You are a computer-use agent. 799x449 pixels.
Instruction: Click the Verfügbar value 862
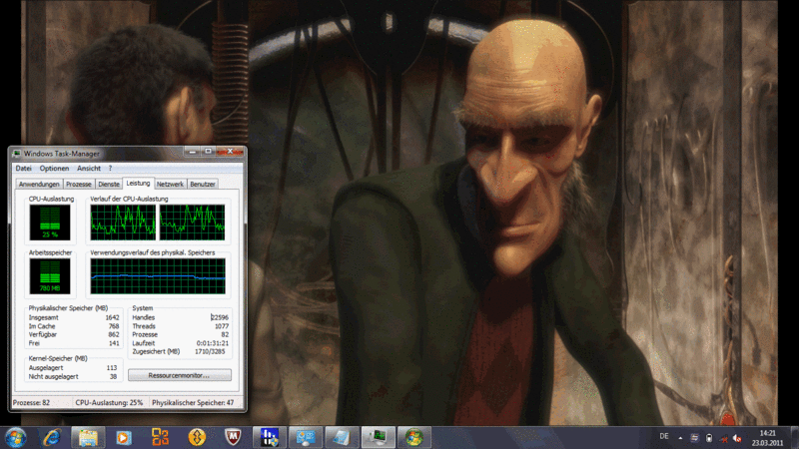coord(114,334)
